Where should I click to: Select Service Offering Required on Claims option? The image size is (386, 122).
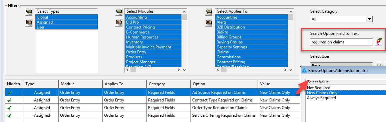point(224,115)
